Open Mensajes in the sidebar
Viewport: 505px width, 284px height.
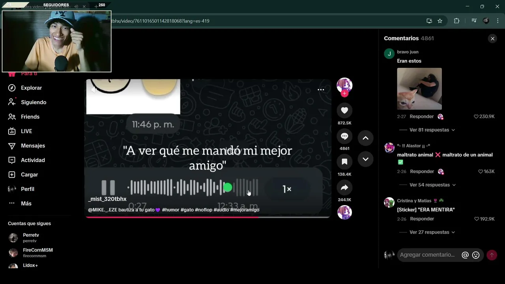pos(27,146)
